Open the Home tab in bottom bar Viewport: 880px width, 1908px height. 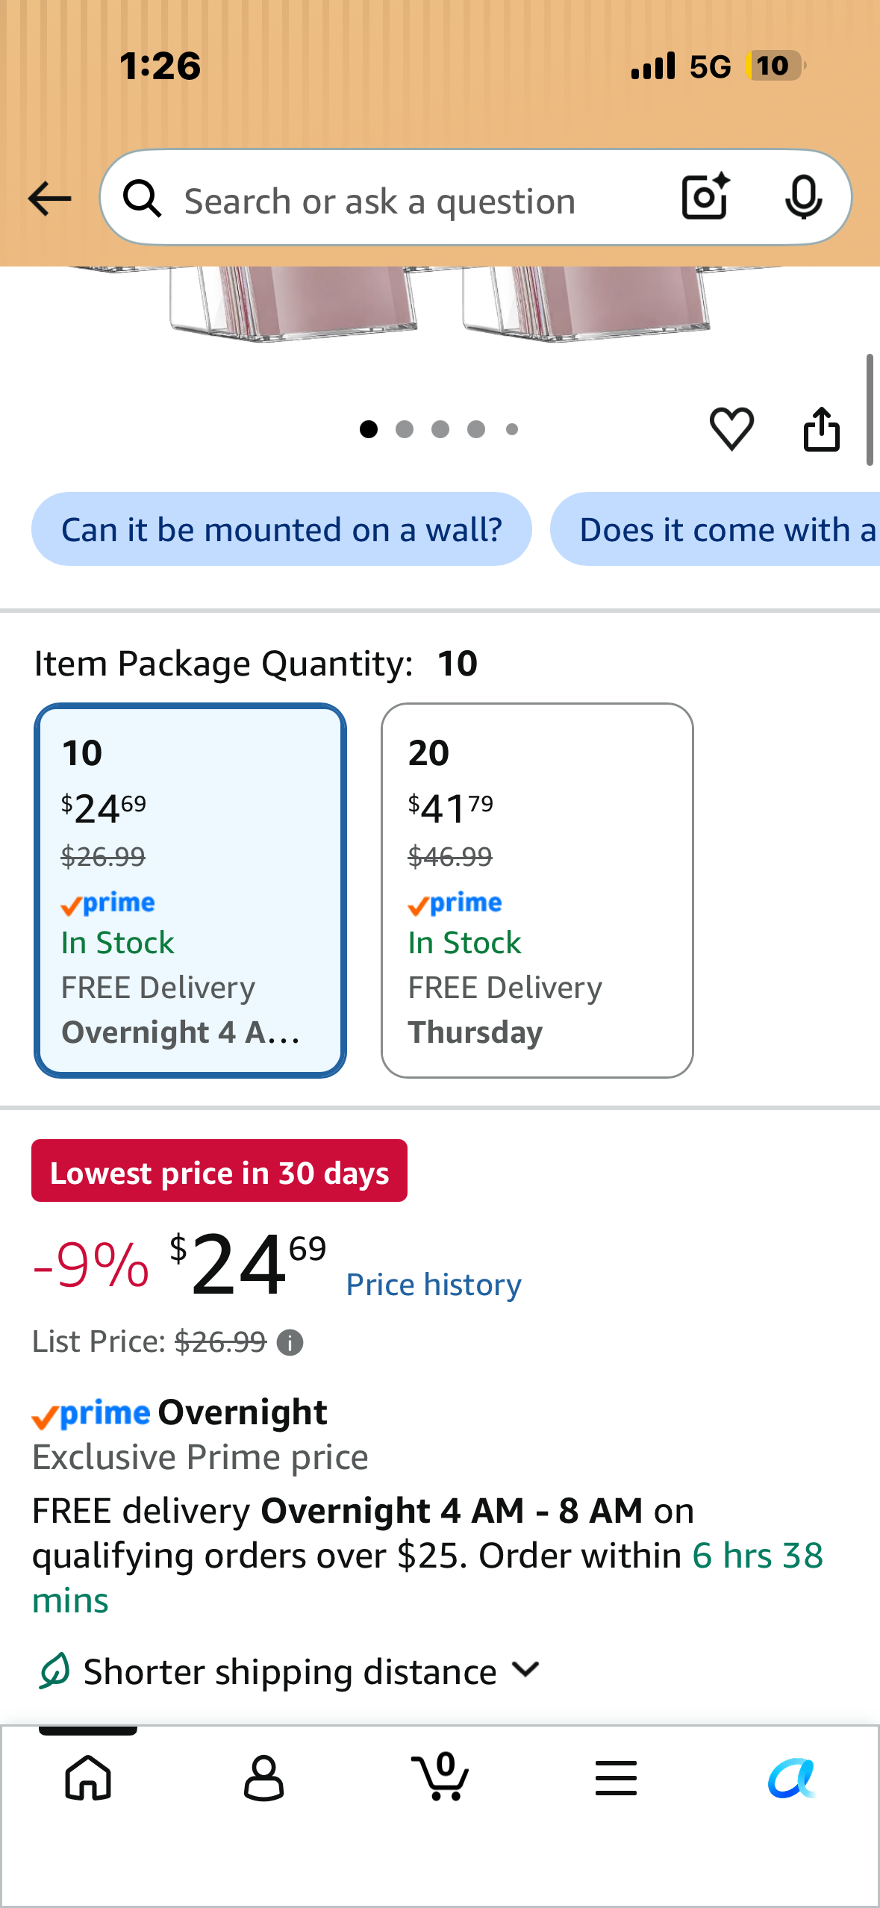pos(88,1777)
